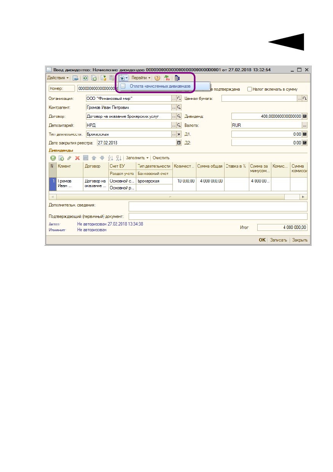Open the Перейти dropdown
Viewport: 333px width, 472px height.
point(141,78)
